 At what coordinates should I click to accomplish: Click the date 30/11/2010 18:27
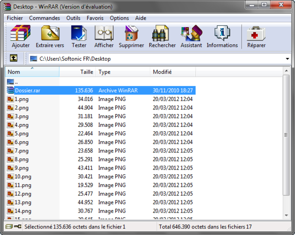coord(173,90)
